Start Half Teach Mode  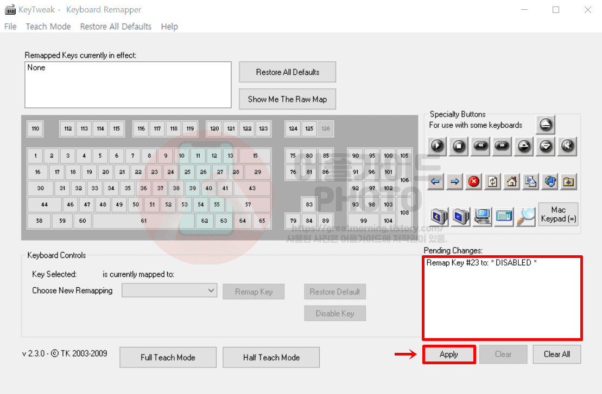[x=271, y=357]
